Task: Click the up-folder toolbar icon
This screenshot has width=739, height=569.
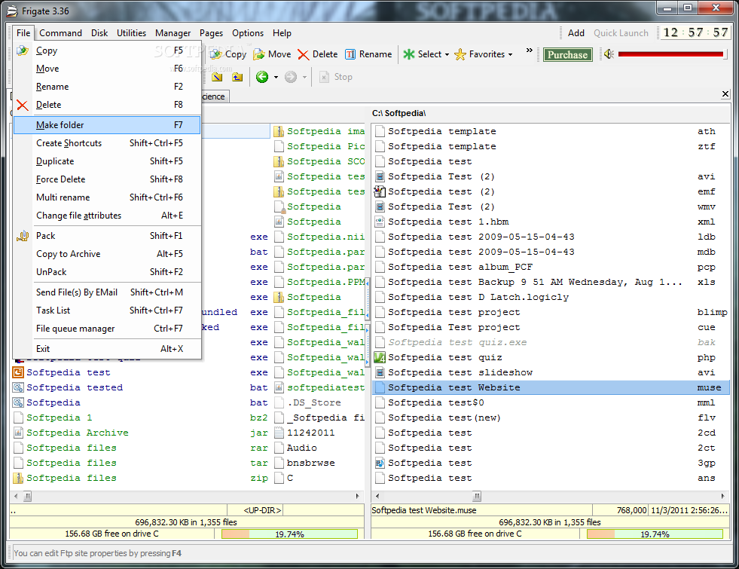Action: tap(237, 77)
